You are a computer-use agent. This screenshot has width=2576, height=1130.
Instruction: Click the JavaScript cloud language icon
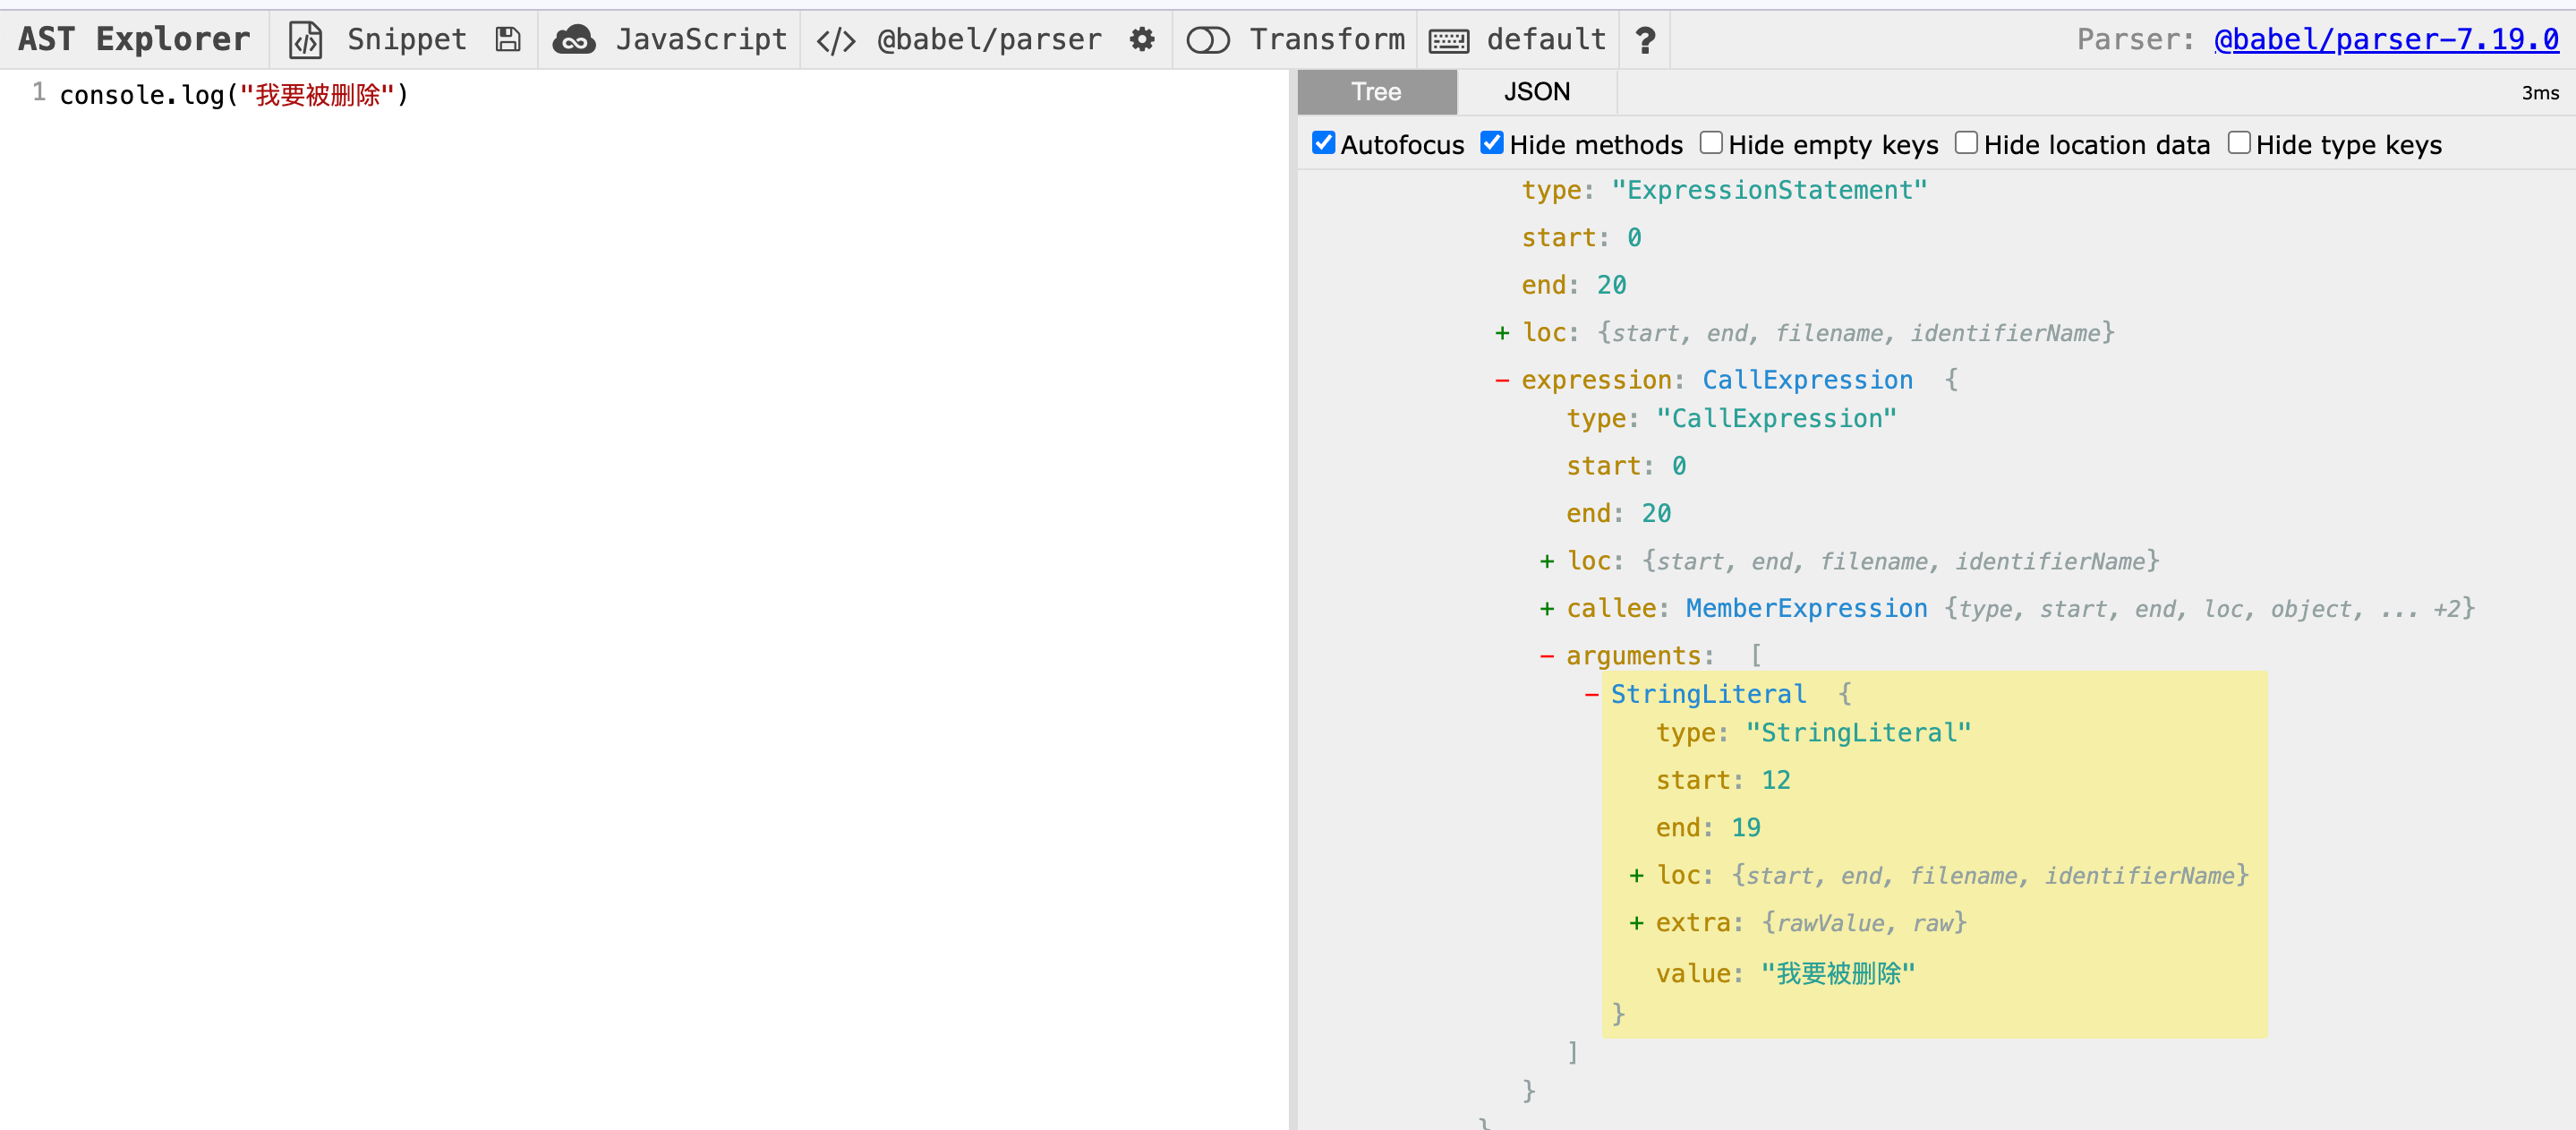574,40
